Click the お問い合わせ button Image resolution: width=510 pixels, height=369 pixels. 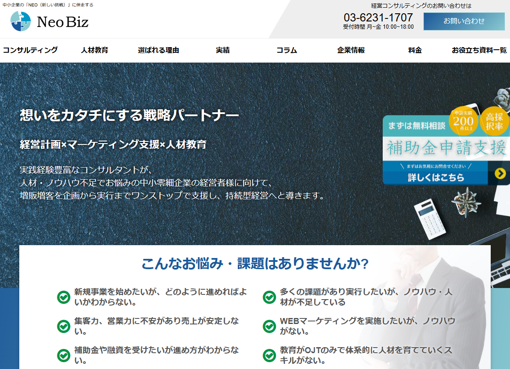(464, 21)
